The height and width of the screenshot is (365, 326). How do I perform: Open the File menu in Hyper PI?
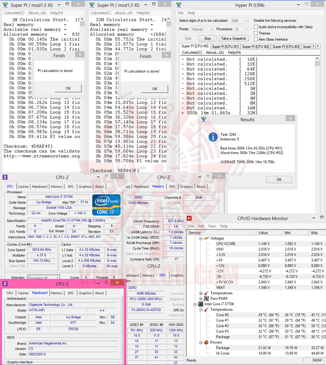tap(181, 13)
